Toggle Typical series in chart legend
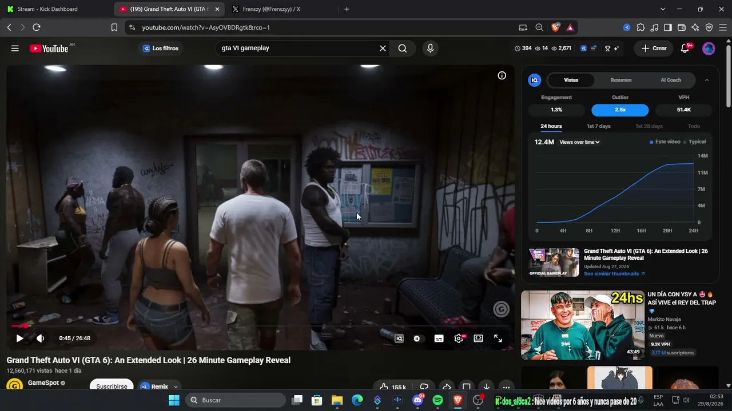 [695, 142]
